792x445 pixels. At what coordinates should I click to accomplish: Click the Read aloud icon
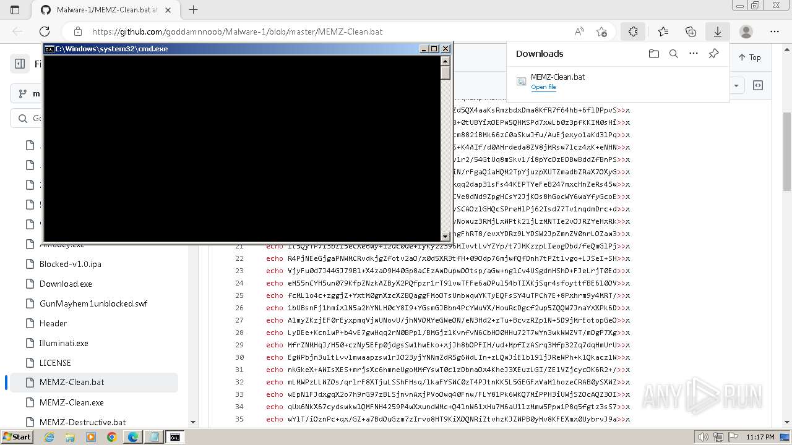pyautogui.click(x=579, y=32)
